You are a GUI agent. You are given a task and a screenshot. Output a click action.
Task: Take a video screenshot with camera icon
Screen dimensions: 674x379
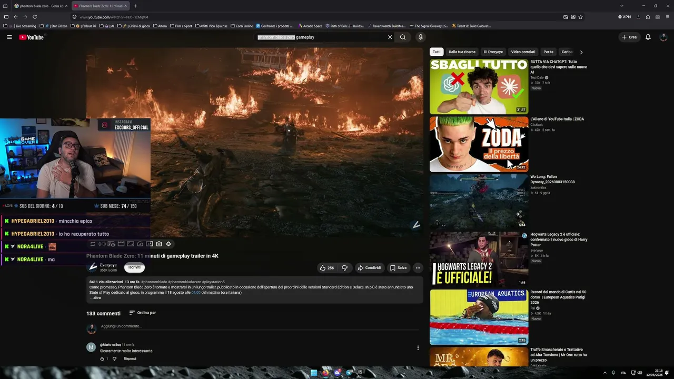(x=159, y=244)
